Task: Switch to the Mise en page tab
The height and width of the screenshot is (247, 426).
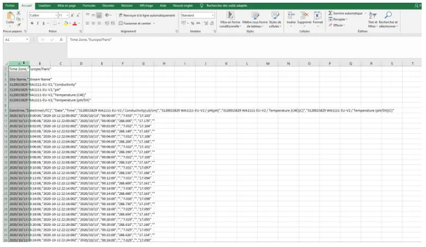Action: [66, 5]
